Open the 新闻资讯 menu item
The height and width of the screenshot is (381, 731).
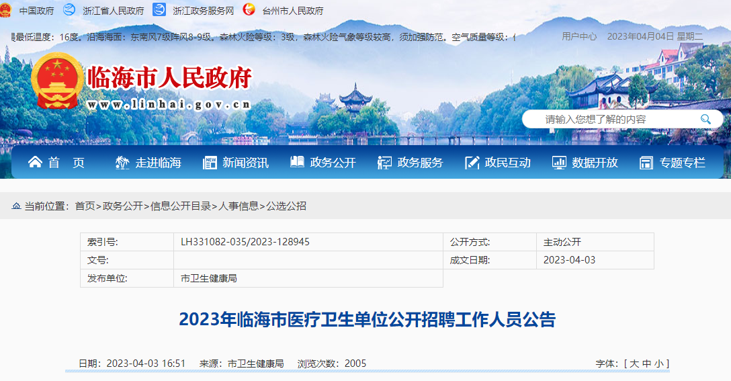click(x=246, y=163)
